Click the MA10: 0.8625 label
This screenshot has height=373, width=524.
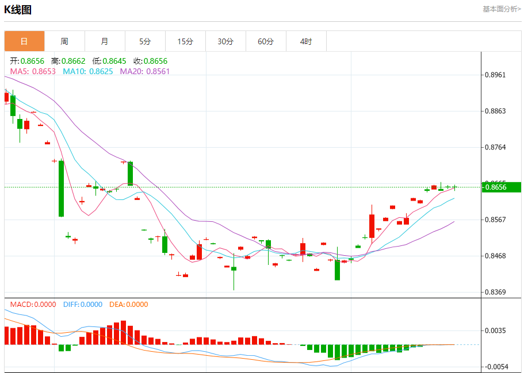point(88,71)
